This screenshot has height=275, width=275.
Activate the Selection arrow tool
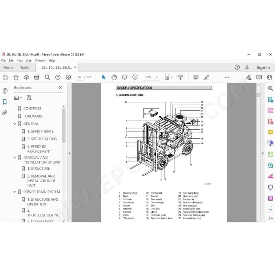[x=104, y=77]
